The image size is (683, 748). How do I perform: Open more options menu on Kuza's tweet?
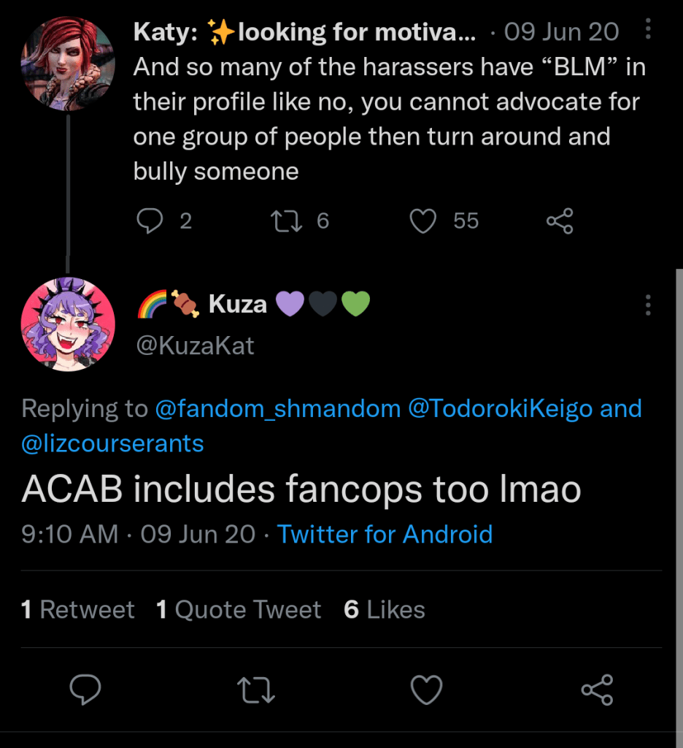(648, 305)
